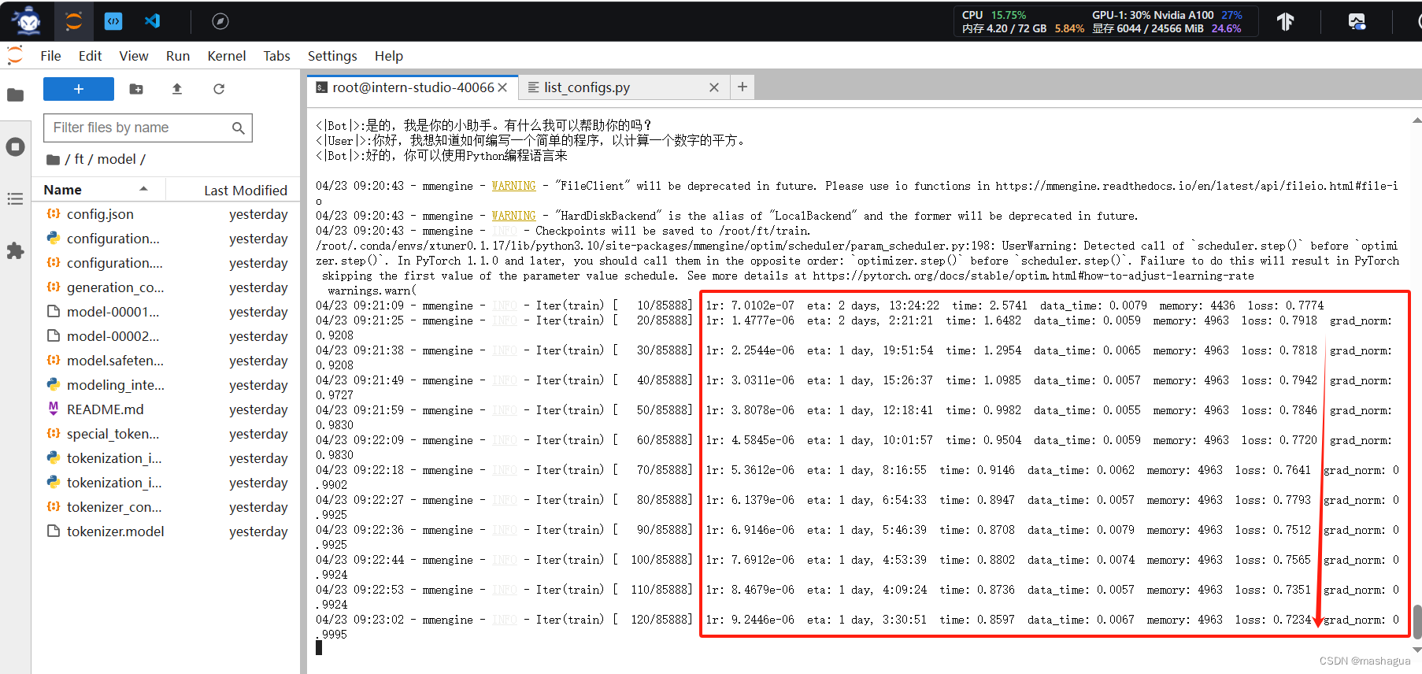Click the root folder icon in breadcrumb
The height and width of the screenshot is (674, 1422).
click(53, 160)
